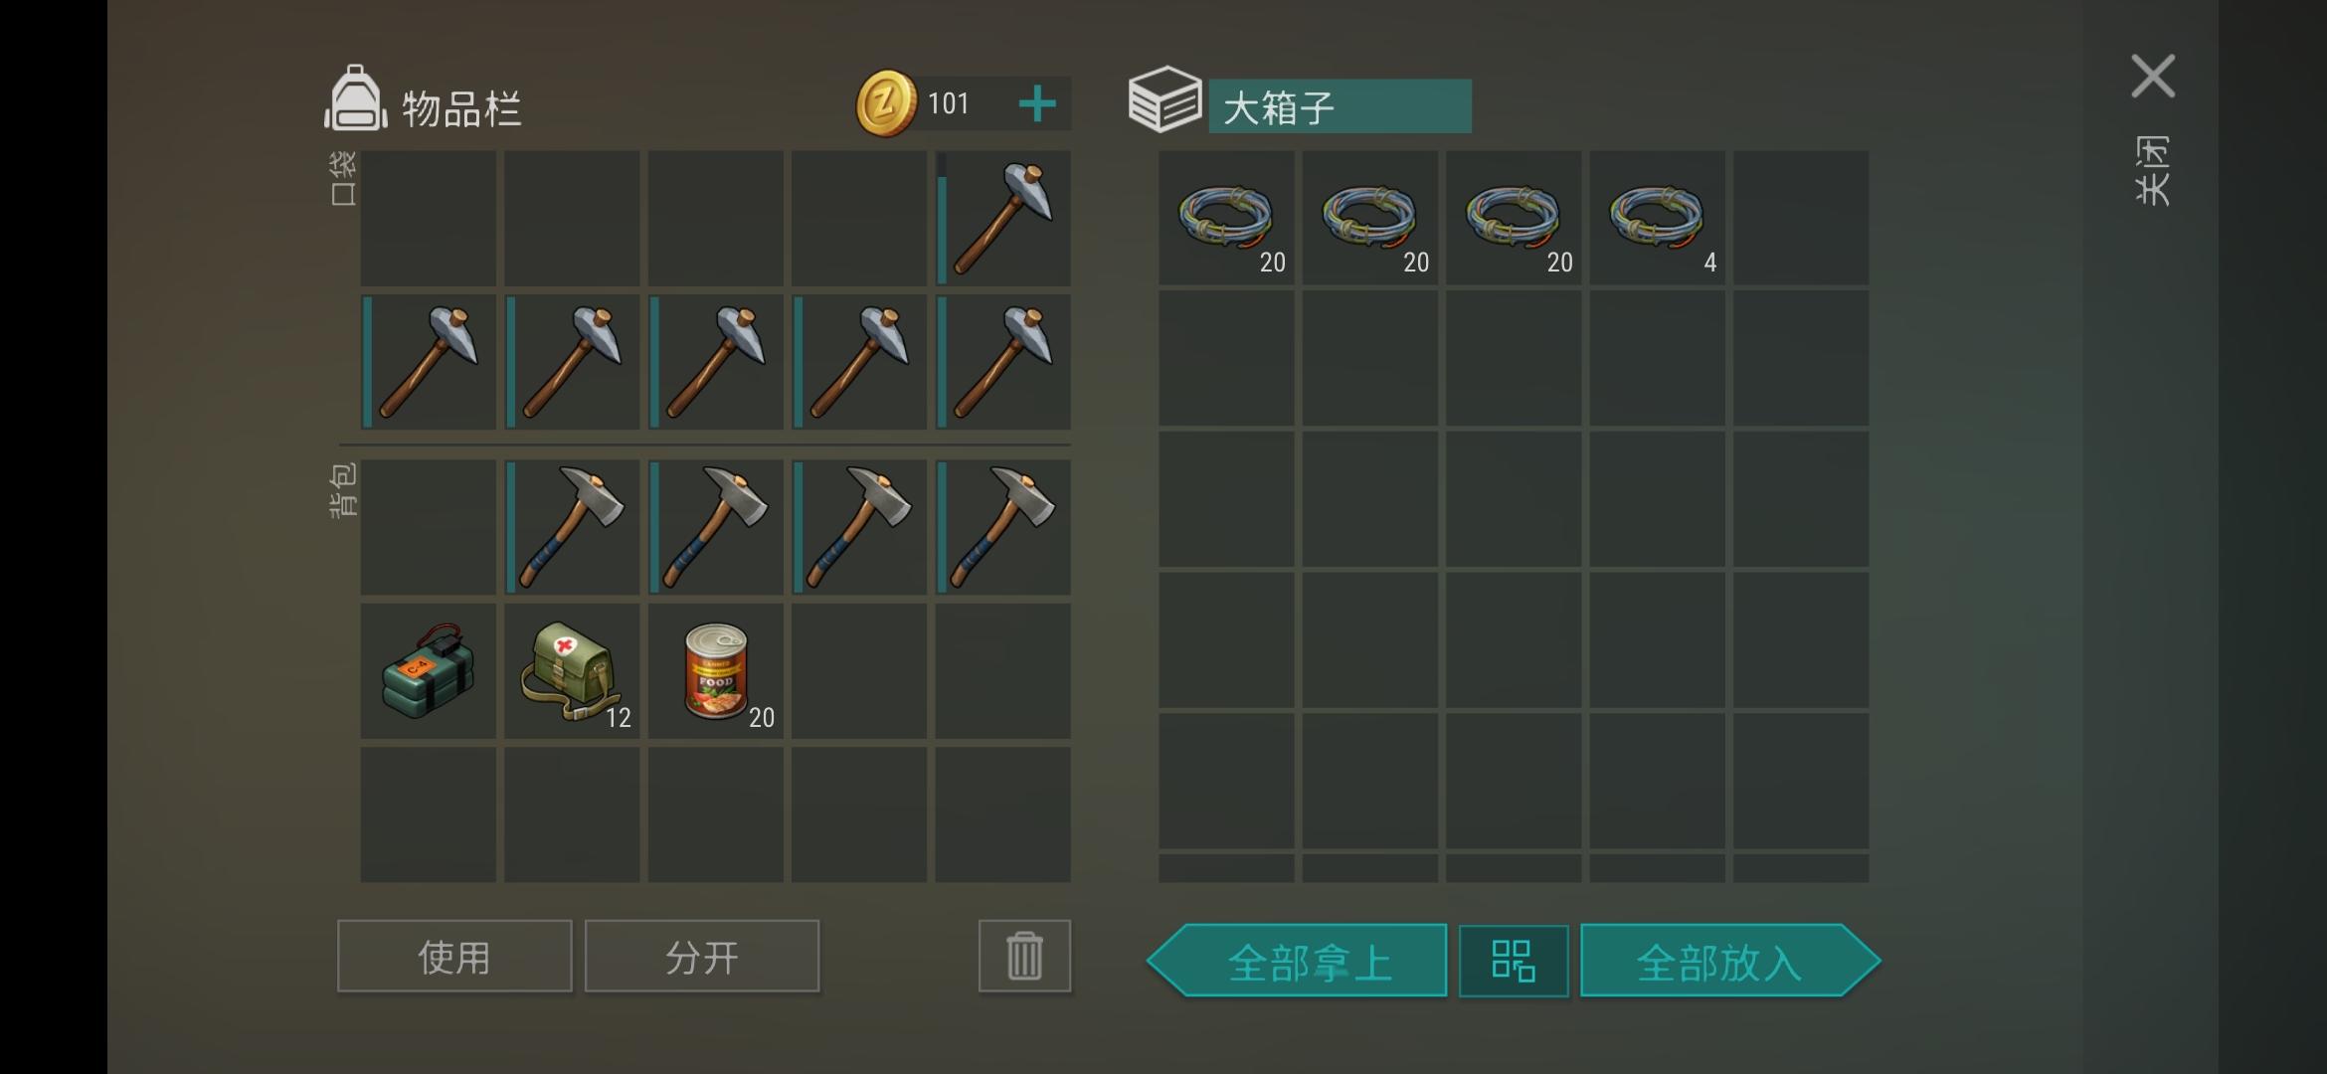Select the first aid kit stack
This screenshot has height=1074, width=2327.
pos(572,671)
